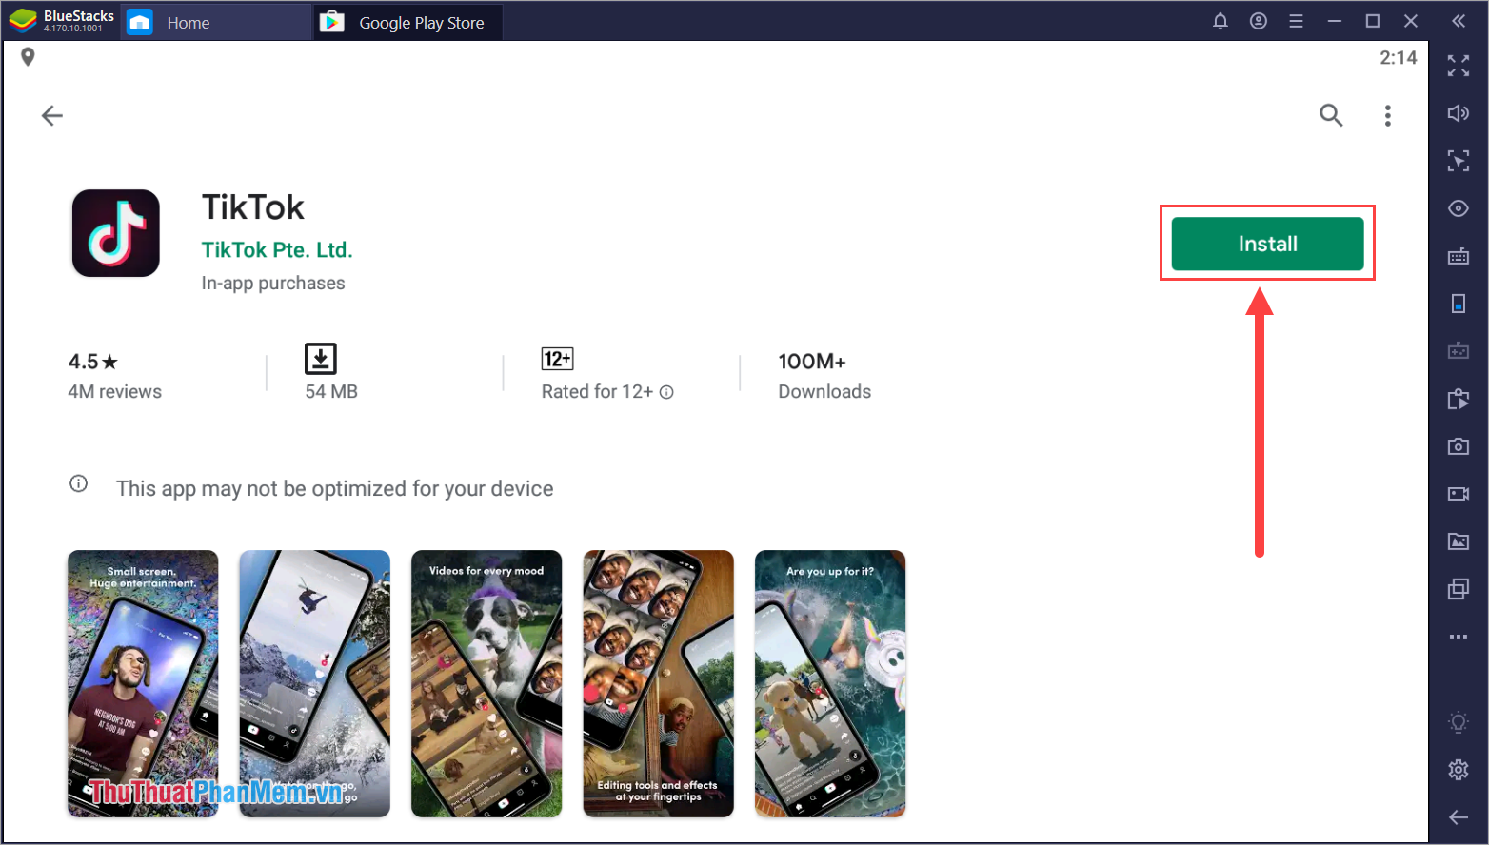Adjust volume using the sidebar speaker icon
The height and width of the screenshot is (845, 1489).
point(1459,113)
